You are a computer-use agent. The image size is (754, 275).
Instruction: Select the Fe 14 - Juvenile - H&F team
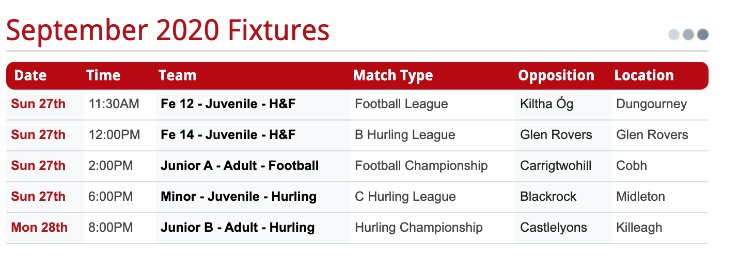[228, 135]
